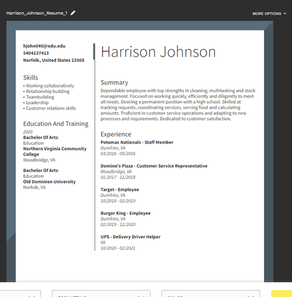The height and width of the screenshot is (297, 292).
Task: Click the chevron next to MORE OPTIONS
Action: tap(285, 13)
